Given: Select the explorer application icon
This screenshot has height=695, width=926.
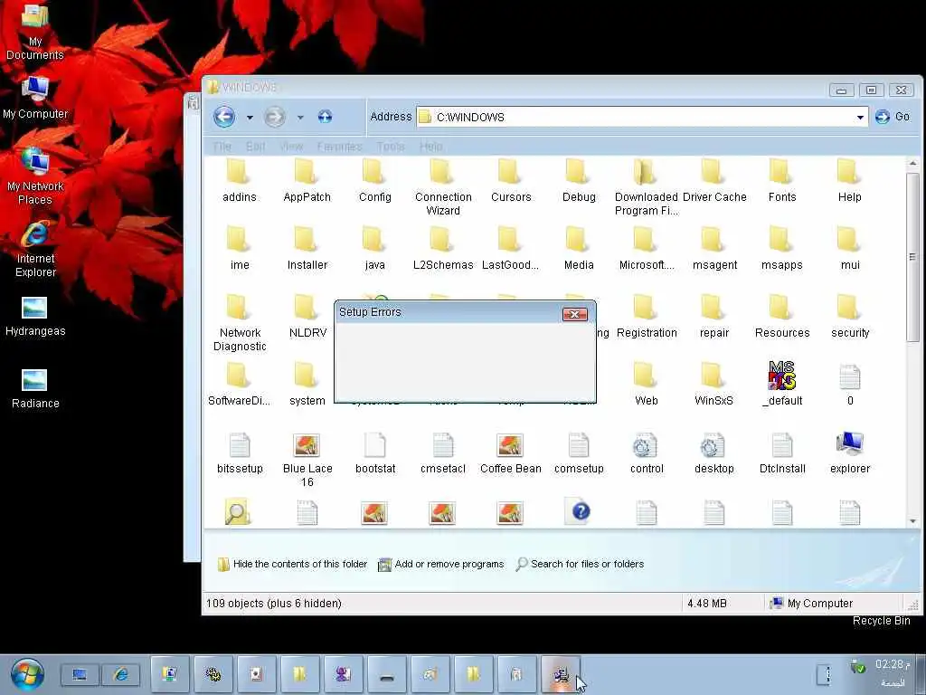Looking at the screenshot, I should pyautogui.click(x=849, y=453).
